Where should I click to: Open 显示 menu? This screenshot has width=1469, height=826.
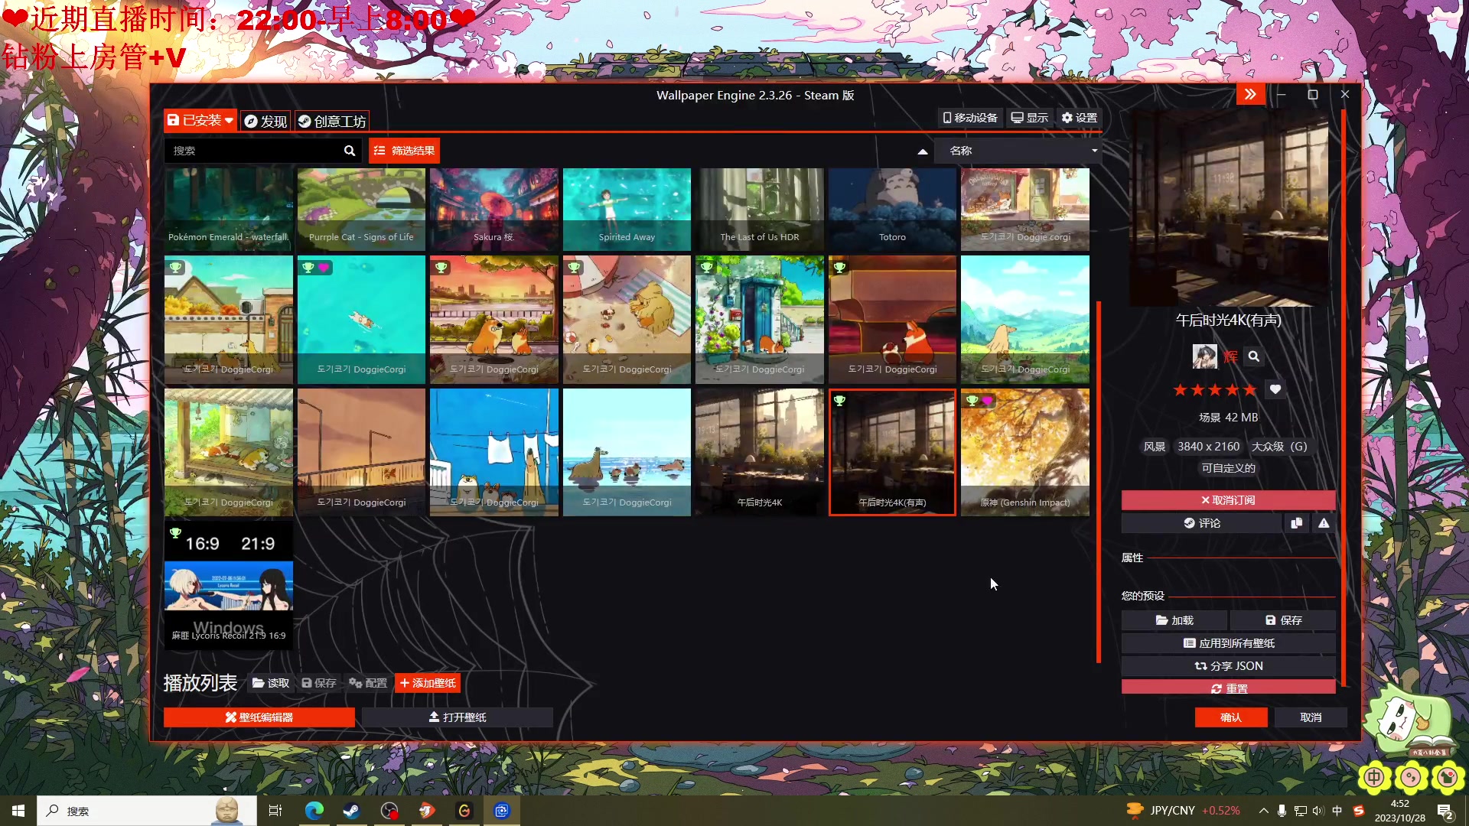[1029, 118]
